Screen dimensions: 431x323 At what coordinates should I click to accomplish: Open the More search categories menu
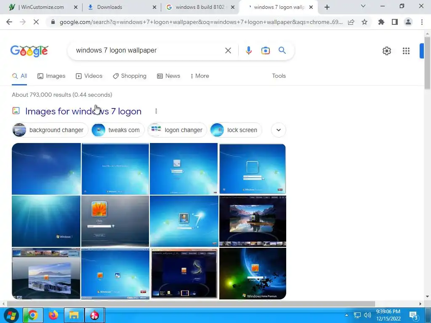click(x=200, y=76)
